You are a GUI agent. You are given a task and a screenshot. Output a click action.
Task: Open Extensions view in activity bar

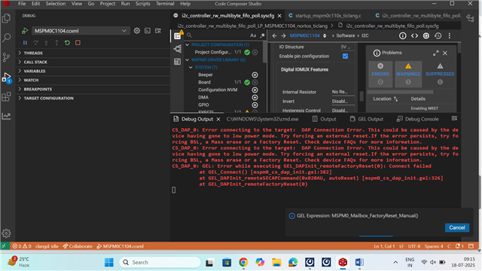(x=7, y=97)
